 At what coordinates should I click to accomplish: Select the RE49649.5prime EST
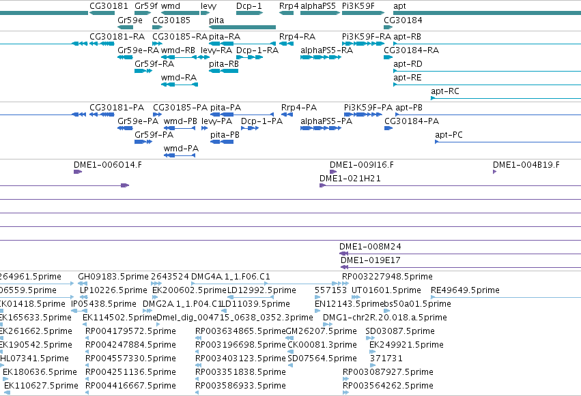click(506, 297)
